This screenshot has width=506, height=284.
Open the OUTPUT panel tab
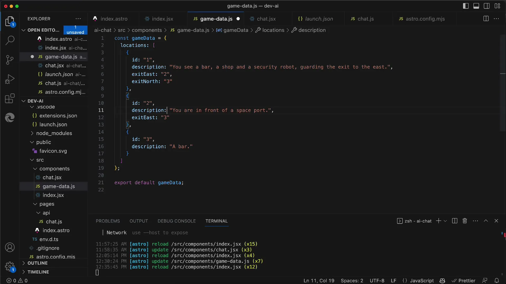139,221
